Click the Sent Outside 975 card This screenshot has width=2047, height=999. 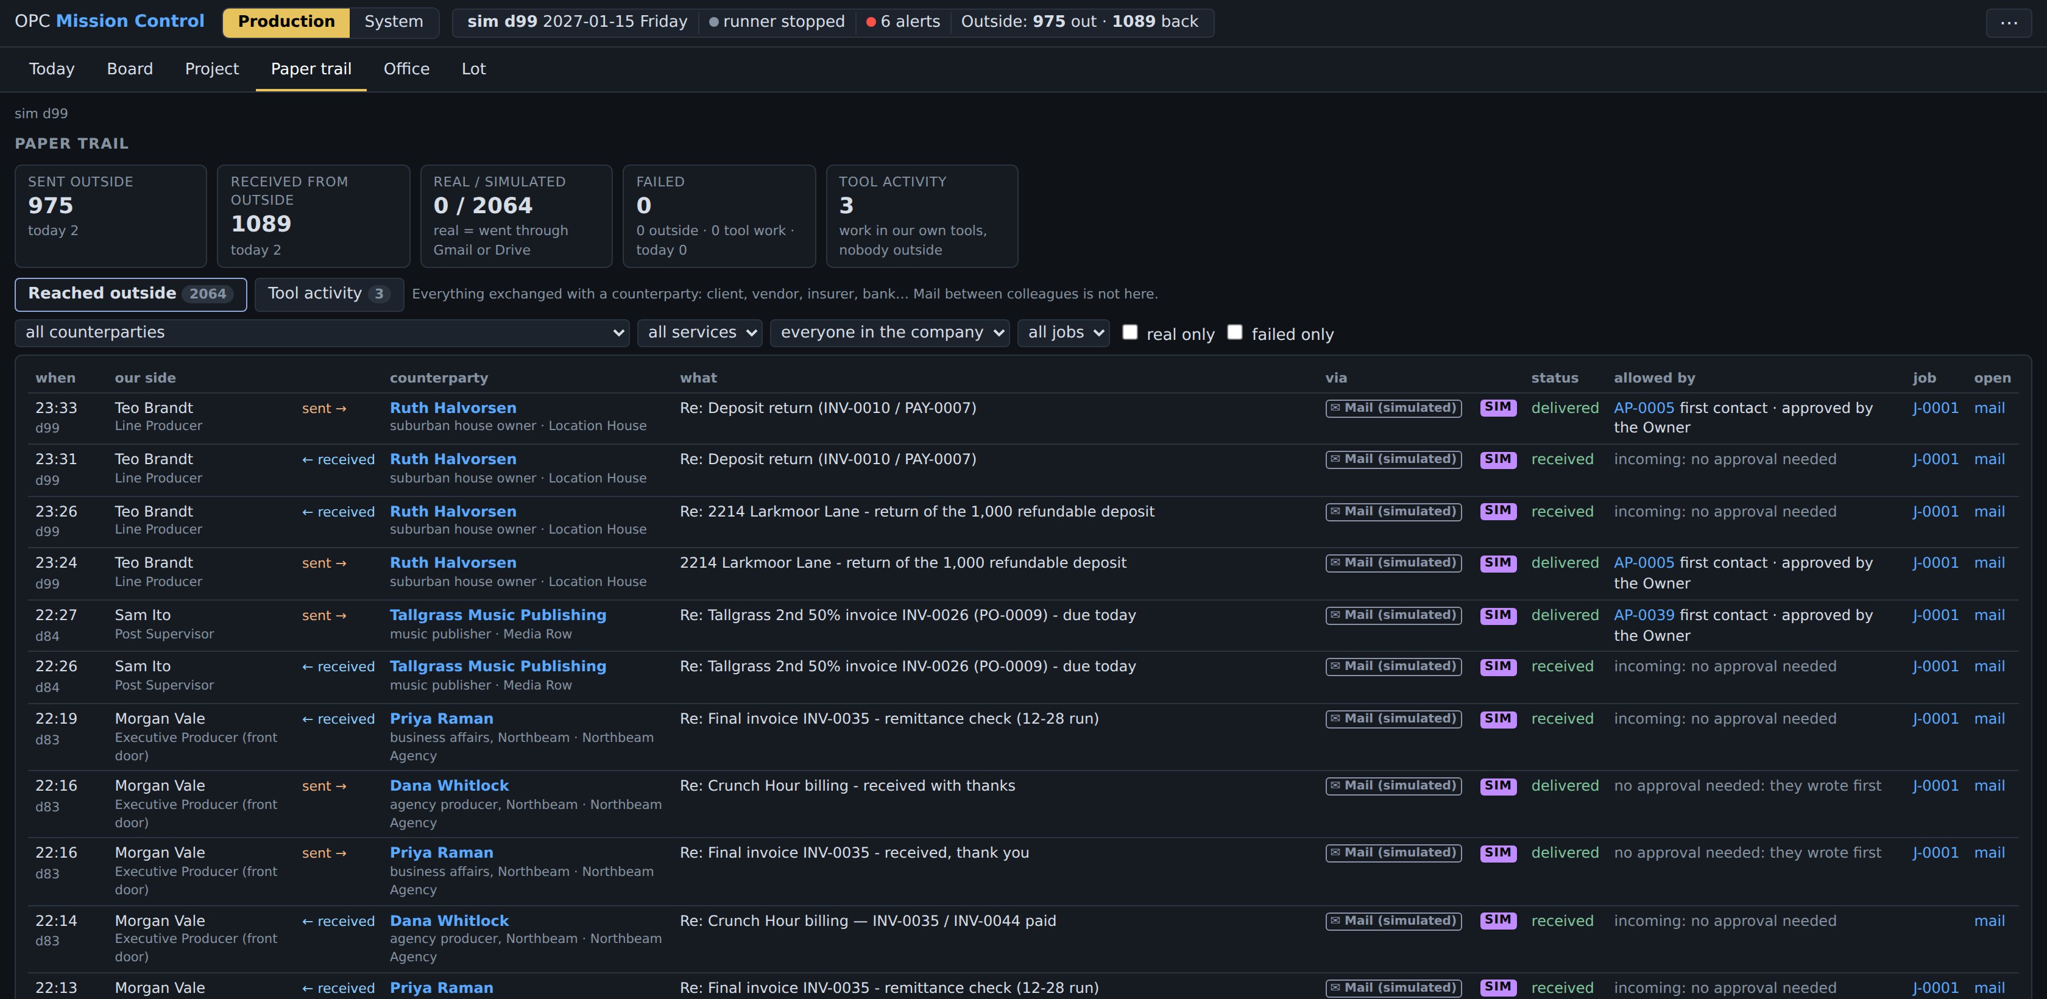(110, 216)
